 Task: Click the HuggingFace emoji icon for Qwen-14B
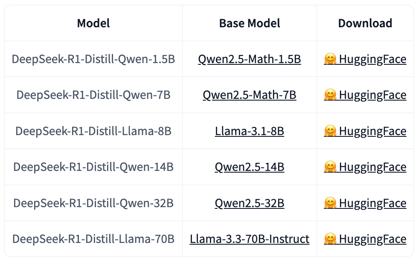pyautogui.click(x=331, y=167)
